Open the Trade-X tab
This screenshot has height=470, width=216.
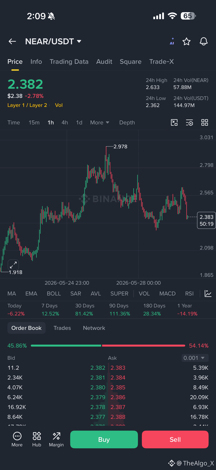click(x=161, y=62)
